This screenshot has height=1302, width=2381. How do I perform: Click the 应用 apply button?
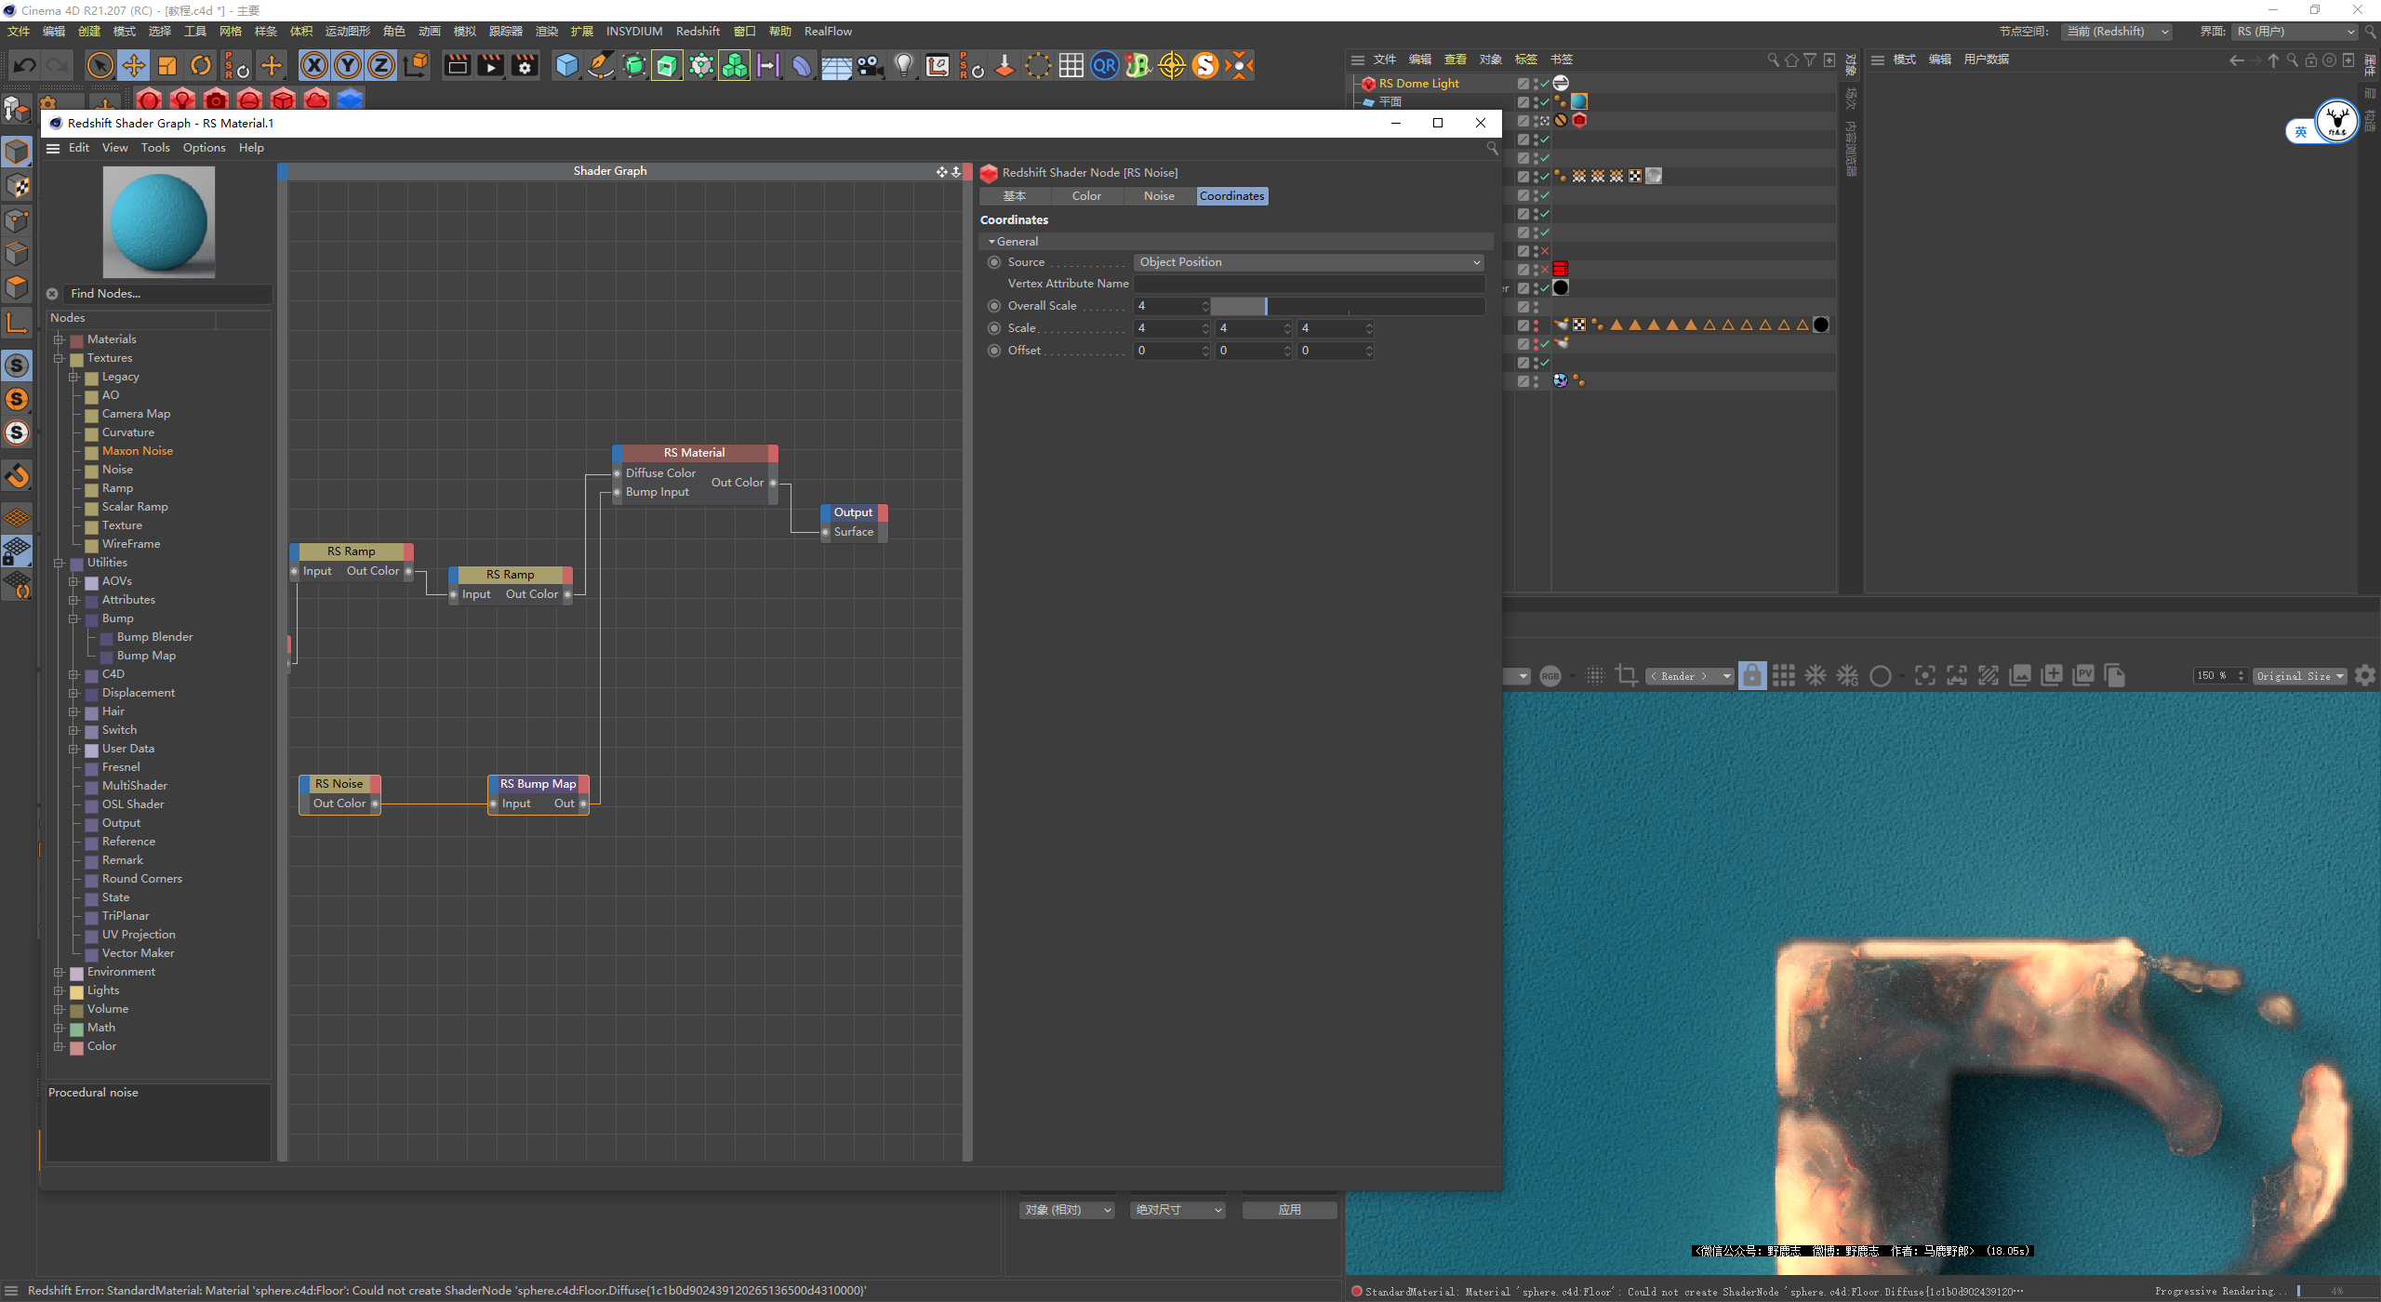point(1289,1210)
